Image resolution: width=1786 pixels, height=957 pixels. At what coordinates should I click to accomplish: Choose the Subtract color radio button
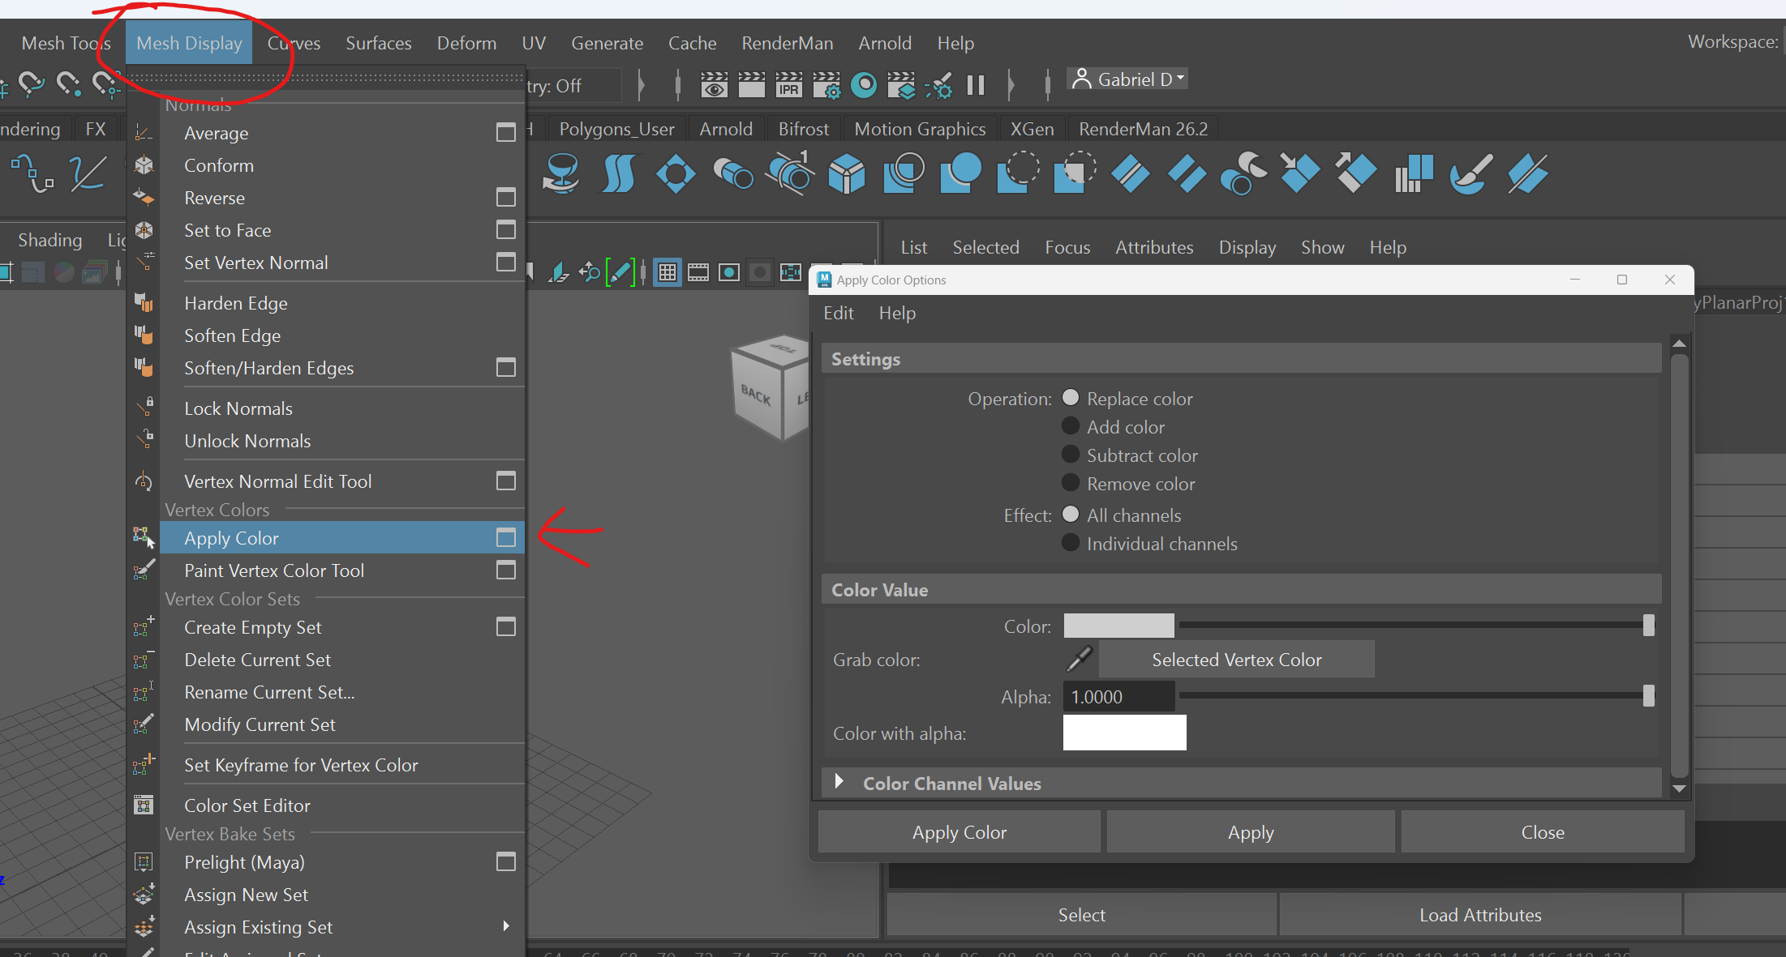1071,455
